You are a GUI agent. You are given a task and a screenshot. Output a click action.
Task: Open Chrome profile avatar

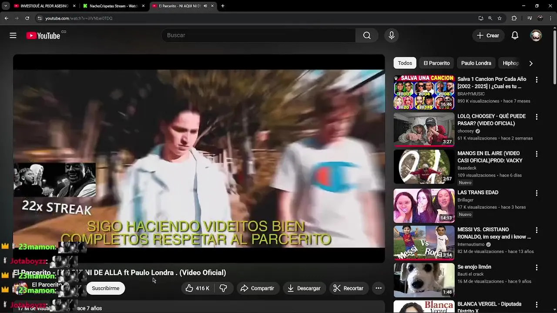pos(540,18)
